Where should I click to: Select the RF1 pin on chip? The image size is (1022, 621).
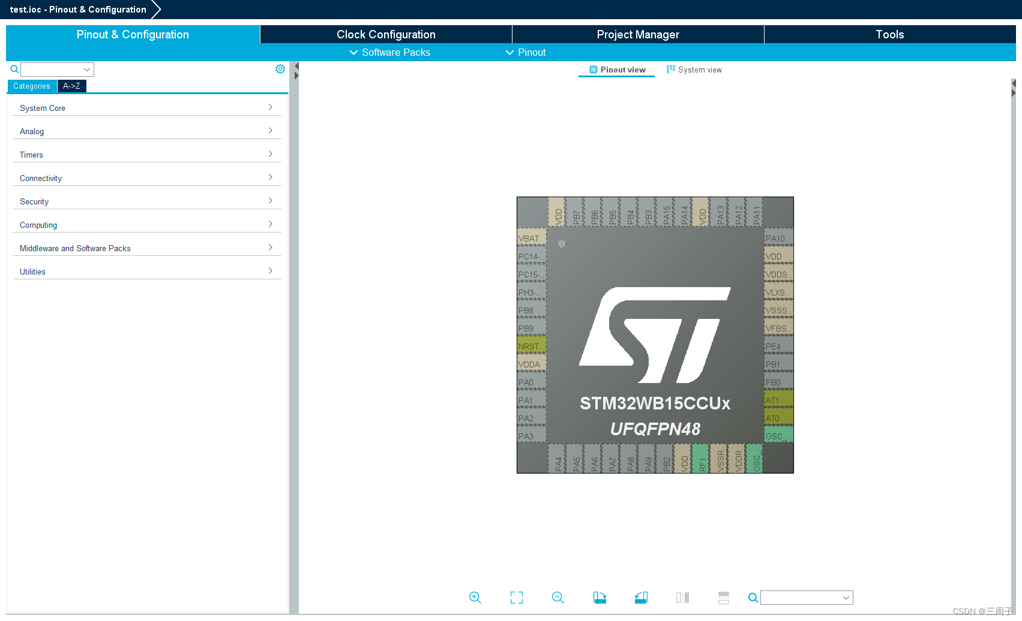(x=701, y=459)
